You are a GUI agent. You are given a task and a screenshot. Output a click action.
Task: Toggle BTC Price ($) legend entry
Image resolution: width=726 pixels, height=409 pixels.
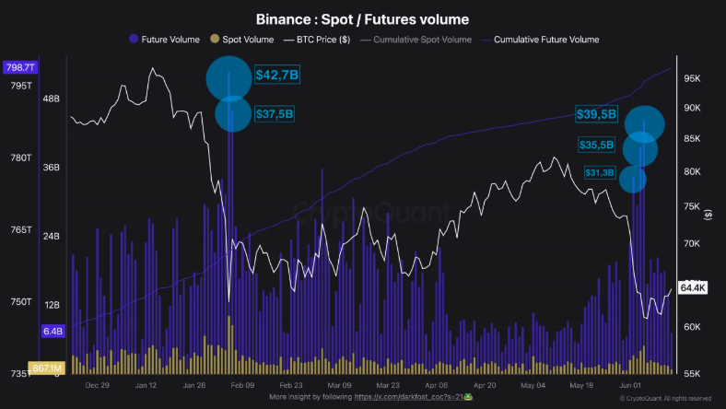(x=317, y=40)
